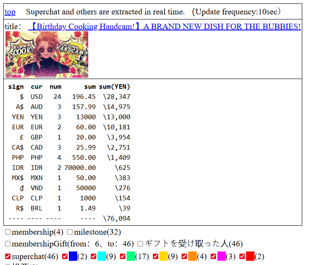Click the 'sum(YEN)' column header

114,87
